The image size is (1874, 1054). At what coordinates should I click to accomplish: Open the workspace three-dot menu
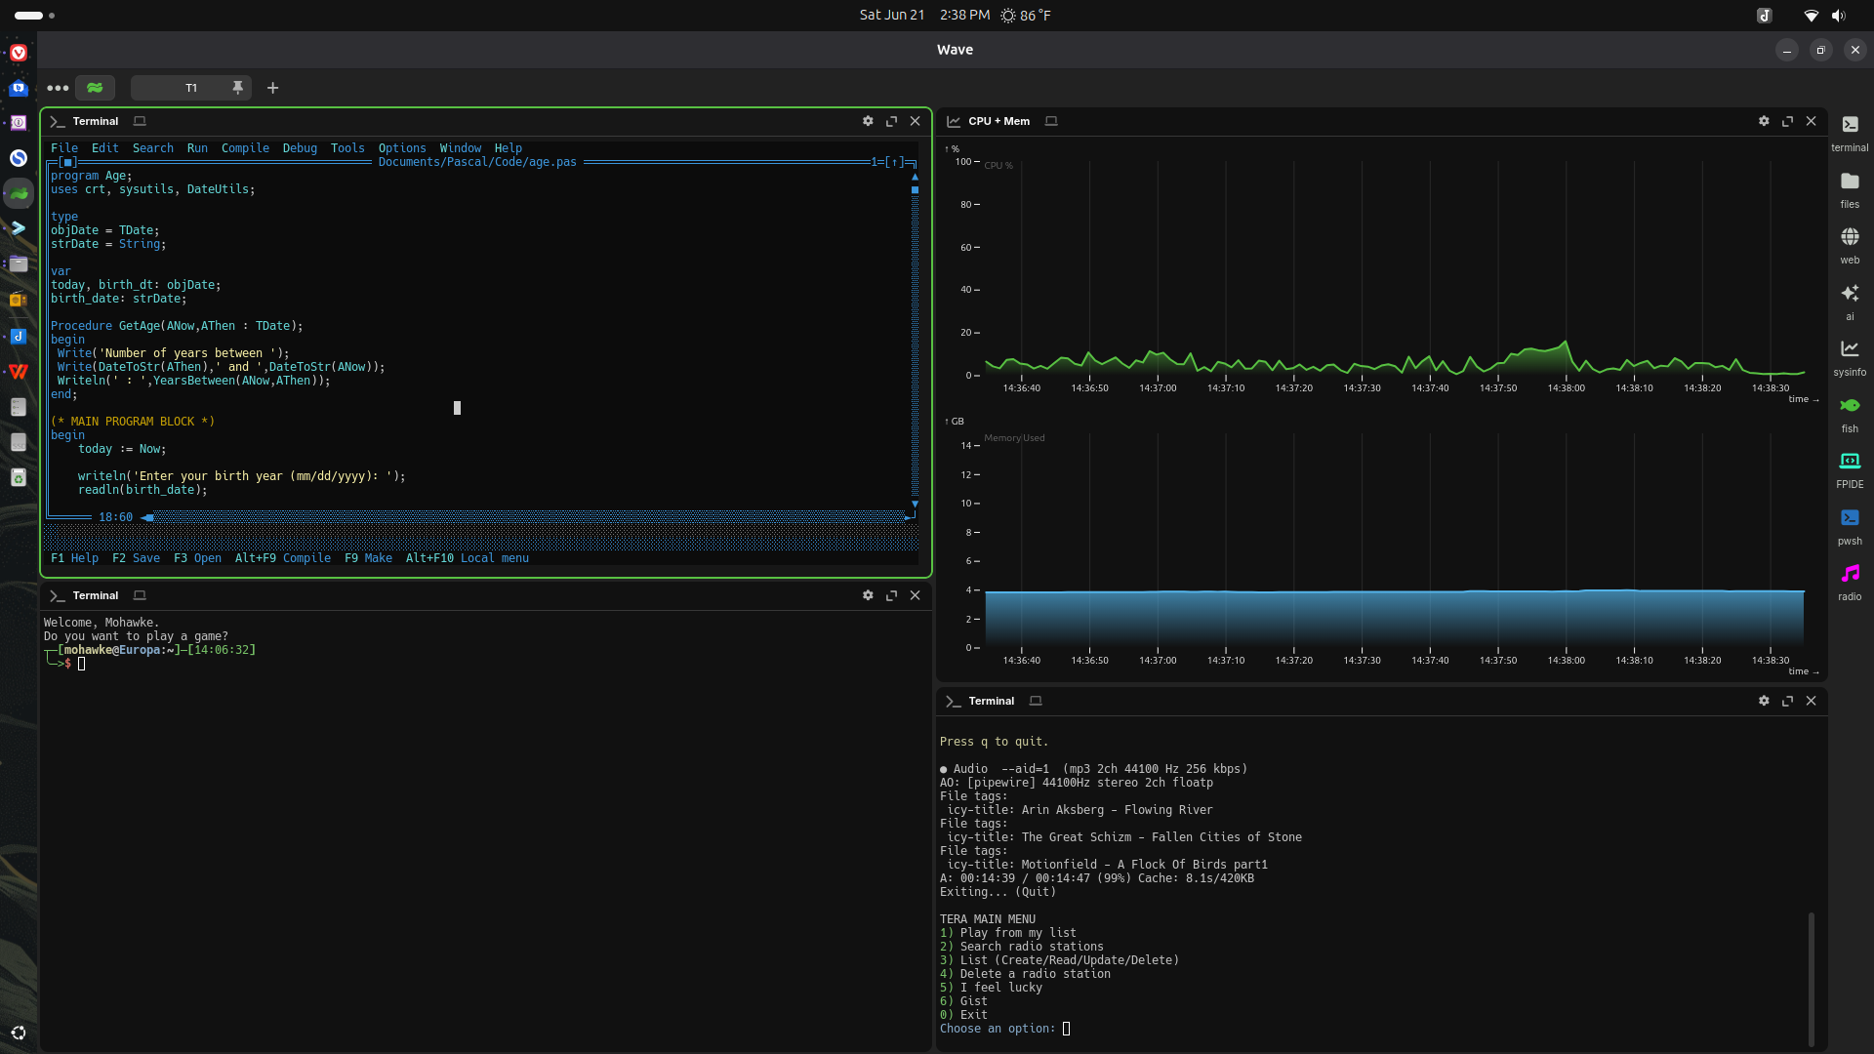click(x=58, y=88)
